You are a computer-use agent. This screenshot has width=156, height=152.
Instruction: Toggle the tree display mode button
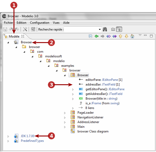tap(119, 29)
